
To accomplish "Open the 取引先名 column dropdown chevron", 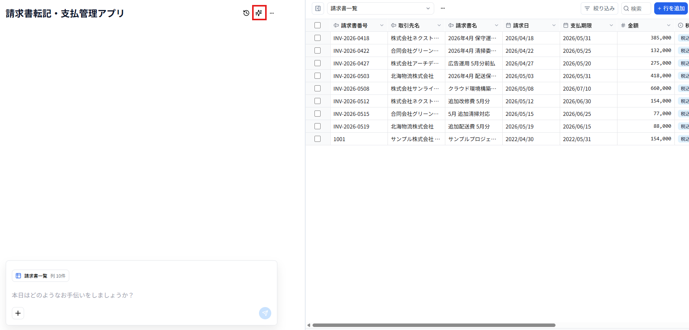I will (439, 25).
